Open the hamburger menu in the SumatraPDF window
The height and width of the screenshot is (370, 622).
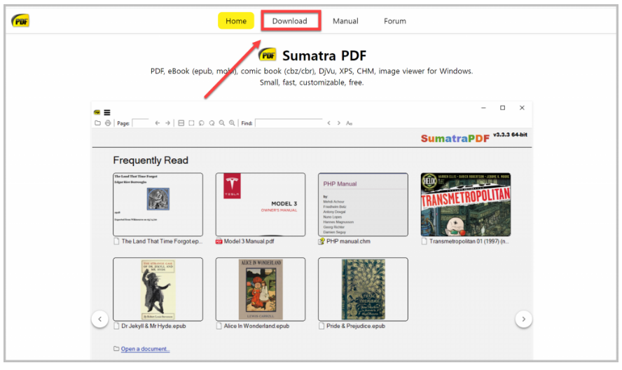[107, 113]
